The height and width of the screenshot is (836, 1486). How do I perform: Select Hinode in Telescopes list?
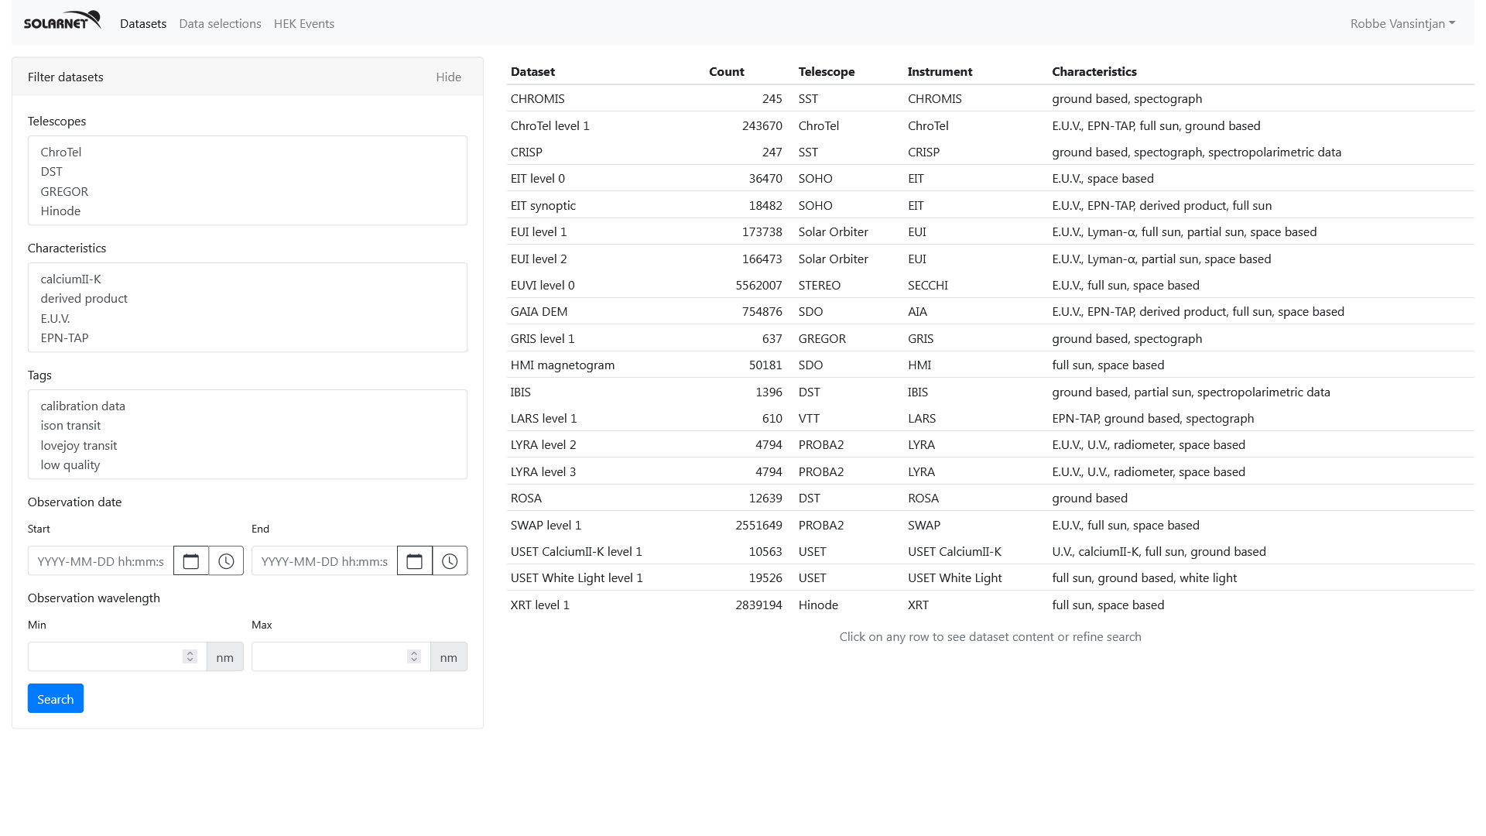248,211
